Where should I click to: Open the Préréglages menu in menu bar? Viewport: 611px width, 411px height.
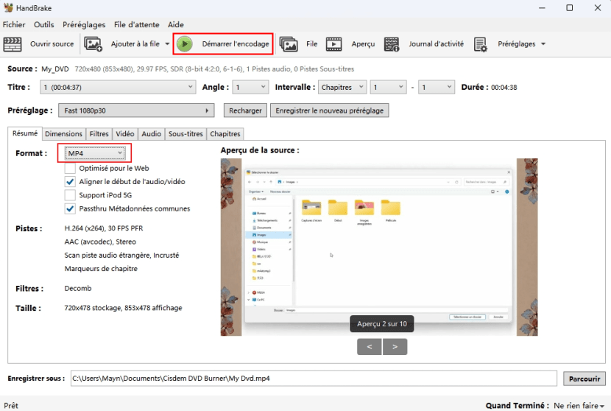[84, 24]
